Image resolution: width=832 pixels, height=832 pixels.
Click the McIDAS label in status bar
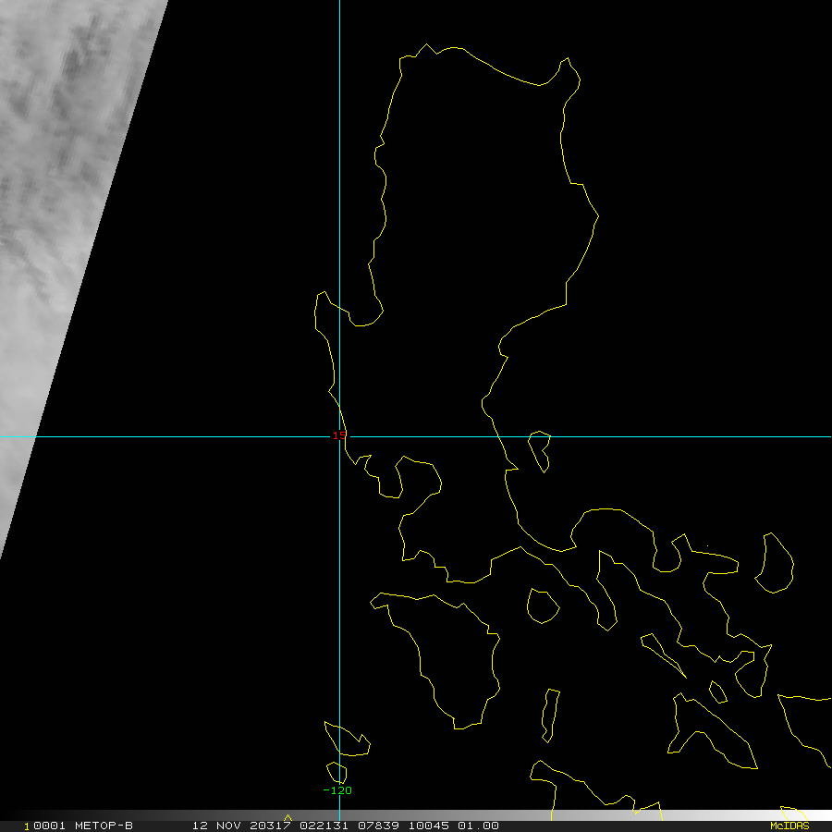(x=789, y=826)
